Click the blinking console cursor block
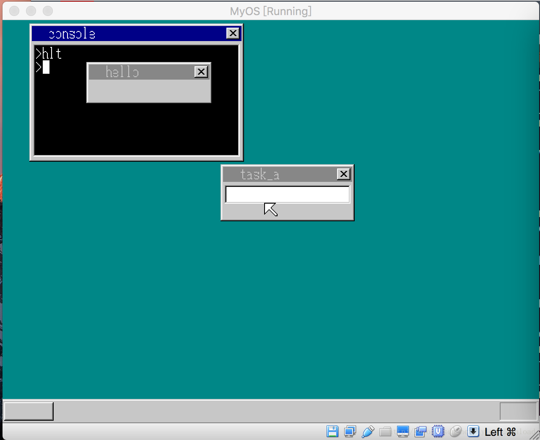This screenshot has width=540, height=440. tap(46, 67)
